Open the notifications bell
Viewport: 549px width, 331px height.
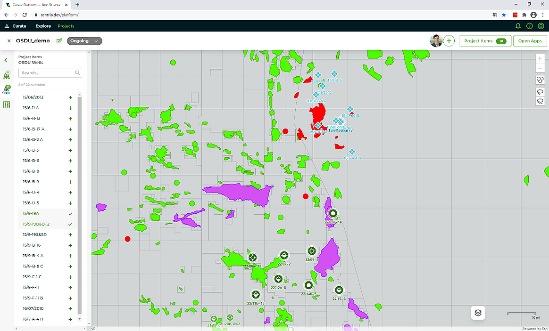518,26
